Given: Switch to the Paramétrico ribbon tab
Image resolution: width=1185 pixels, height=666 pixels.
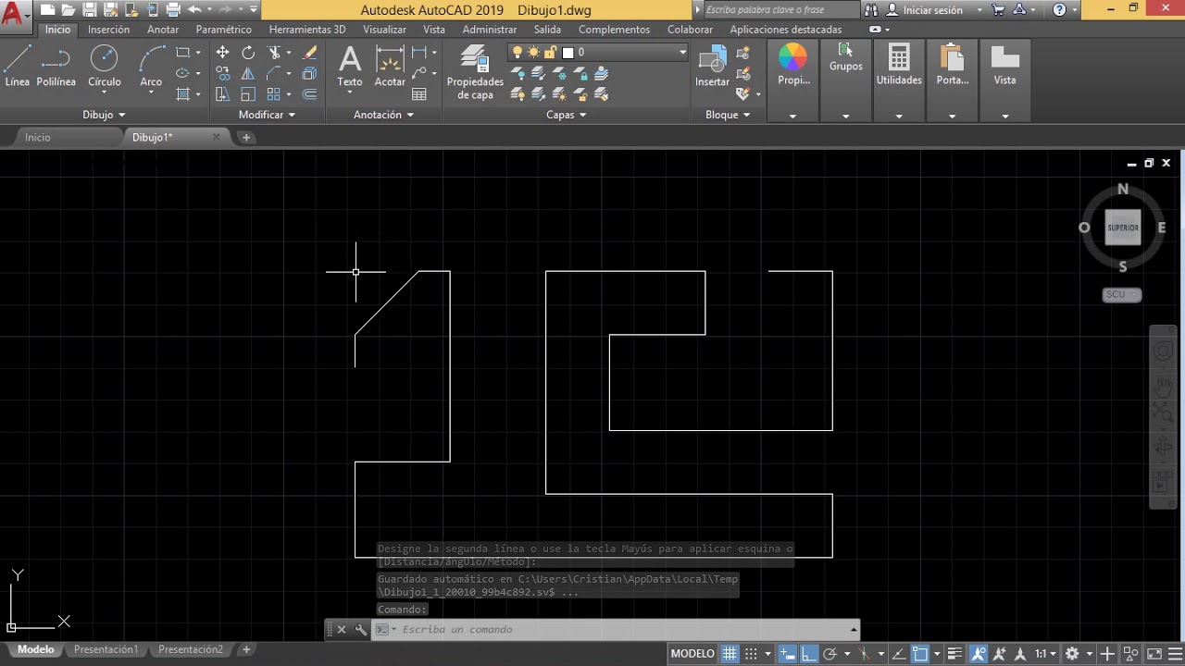Looking at the screenshot, I should 223,30.
